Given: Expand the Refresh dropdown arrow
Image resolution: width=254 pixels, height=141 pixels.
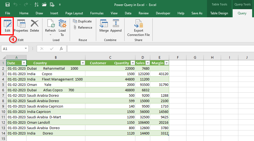Looking at the screenshot, I should coord(50,35).
